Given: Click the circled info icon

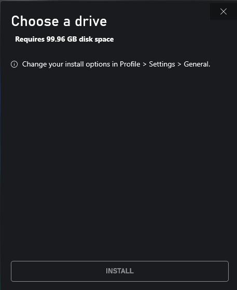Looking at the screenshot, I should tap(15, 64).
